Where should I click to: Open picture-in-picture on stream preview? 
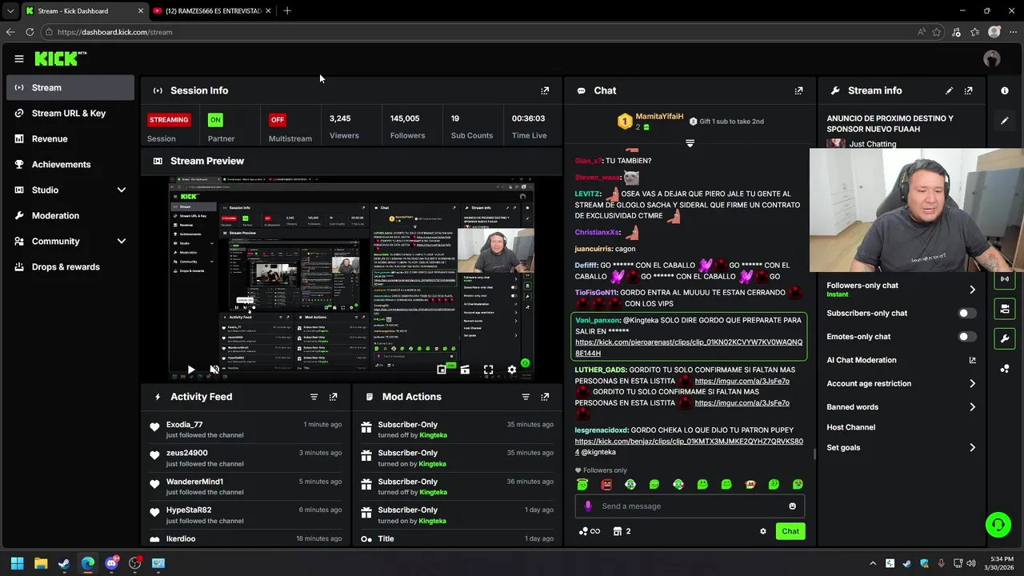click(442, 370)
